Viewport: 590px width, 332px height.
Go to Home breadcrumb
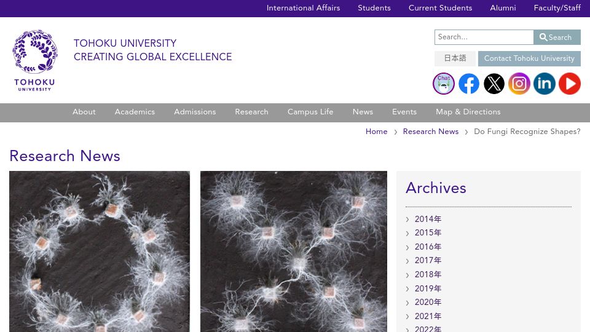(x=376, y=132)
